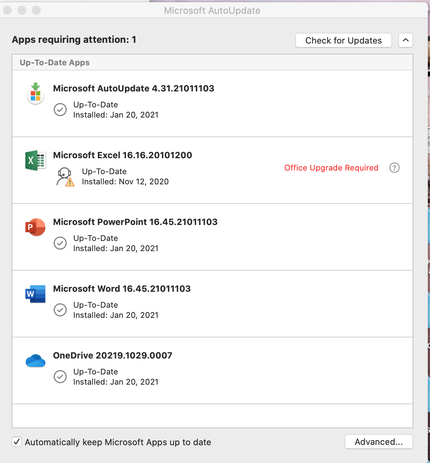Select the OneDrive 20219.1029.0007 title
Screen dimensions: 430x463
(x=112, y=356)
